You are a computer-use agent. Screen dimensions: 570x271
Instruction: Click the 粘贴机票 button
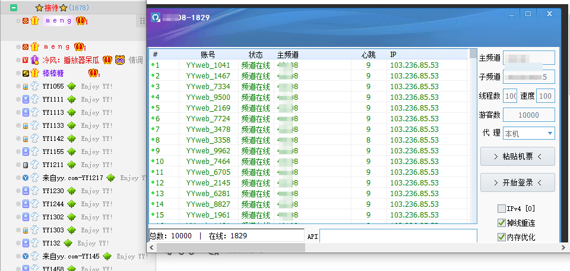click(x=518, y=156)
